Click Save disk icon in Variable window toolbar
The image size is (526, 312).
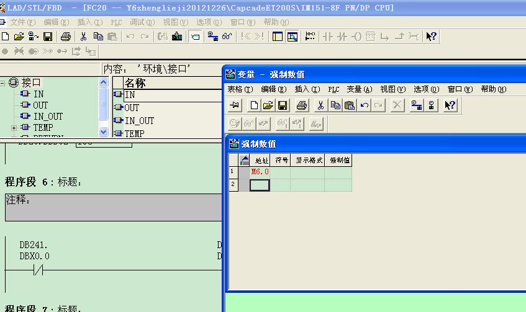[283, 105]
